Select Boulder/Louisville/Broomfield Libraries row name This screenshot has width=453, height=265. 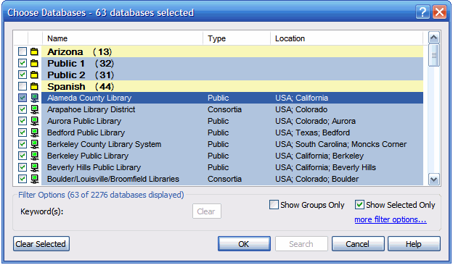click(113, 179)
